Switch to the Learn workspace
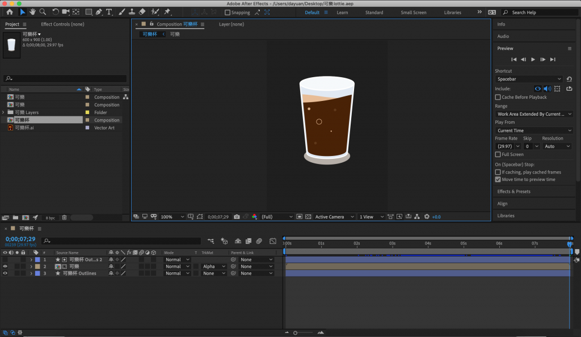Image resolution: width=581 pixels, height=337 pixels. point(342,12)
